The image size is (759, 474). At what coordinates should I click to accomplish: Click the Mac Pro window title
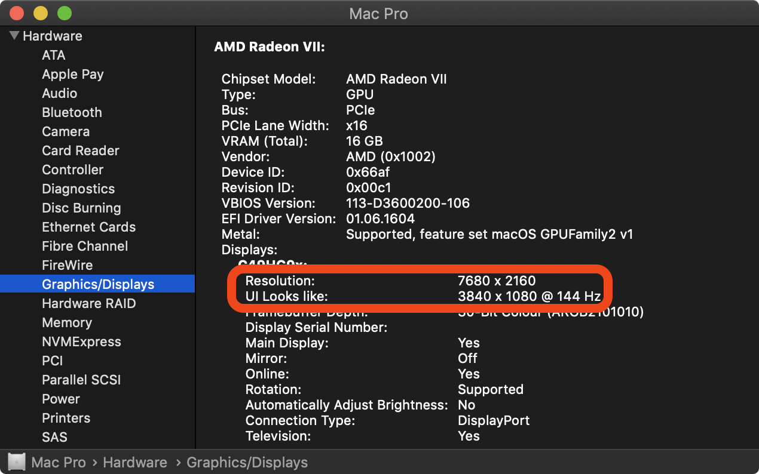click(379, 13)
